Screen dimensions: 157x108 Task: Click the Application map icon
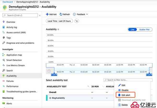(x=4, y=55)
